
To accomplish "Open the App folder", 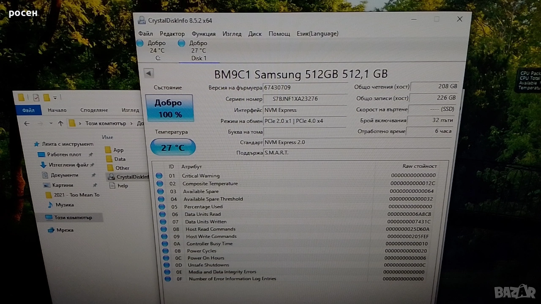I will tap(118, 150).
